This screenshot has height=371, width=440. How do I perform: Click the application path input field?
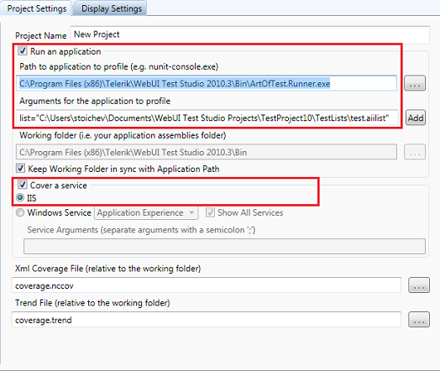click(x=207, y=83)
